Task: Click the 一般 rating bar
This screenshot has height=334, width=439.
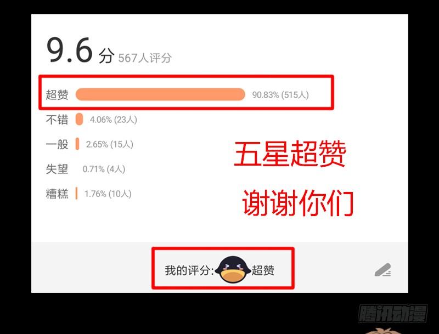Action: pos(77,144)
